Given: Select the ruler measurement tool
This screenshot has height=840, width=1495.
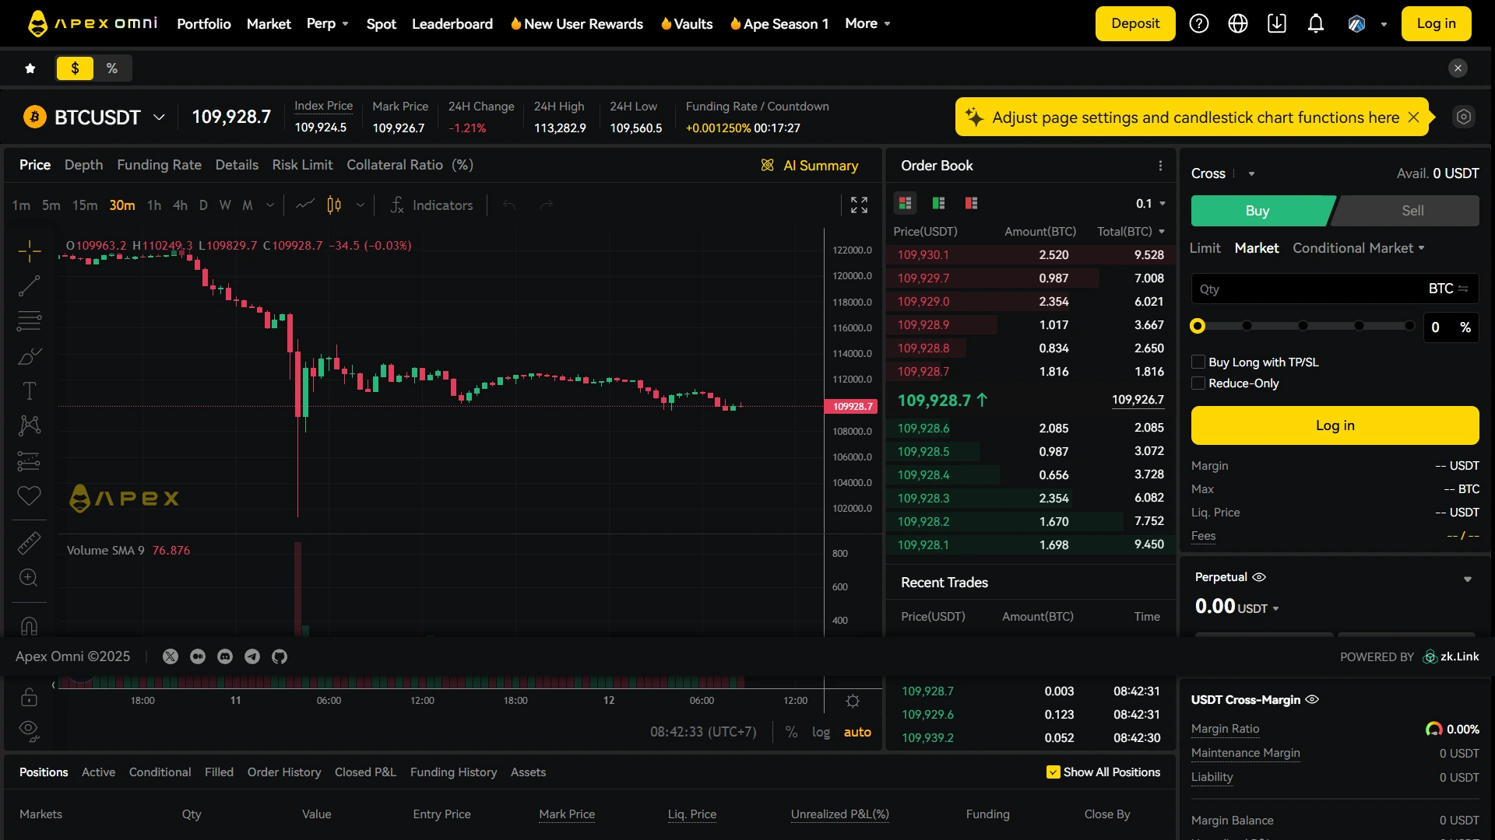Looking at the screenshot, I should (29, 542).
